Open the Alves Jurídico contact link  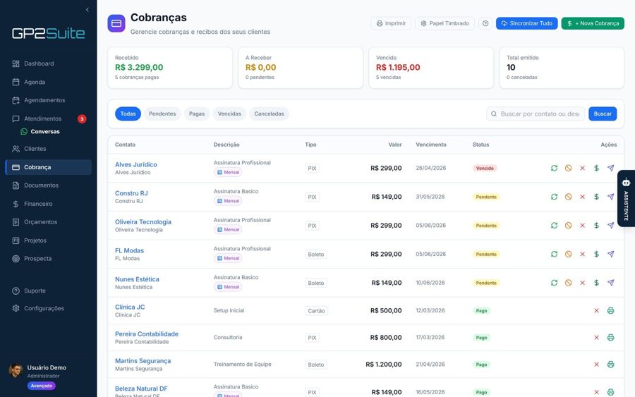[x=136, y=165]
